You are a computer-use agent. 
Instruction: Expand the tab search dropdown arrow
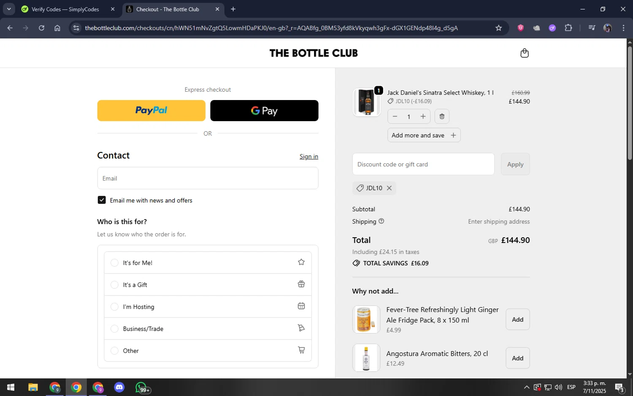click(9, 9)
